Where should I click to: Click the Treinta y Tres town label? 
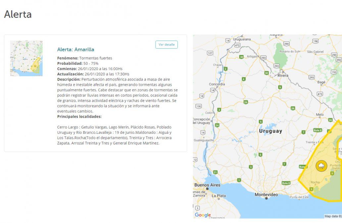coord(315,142)
